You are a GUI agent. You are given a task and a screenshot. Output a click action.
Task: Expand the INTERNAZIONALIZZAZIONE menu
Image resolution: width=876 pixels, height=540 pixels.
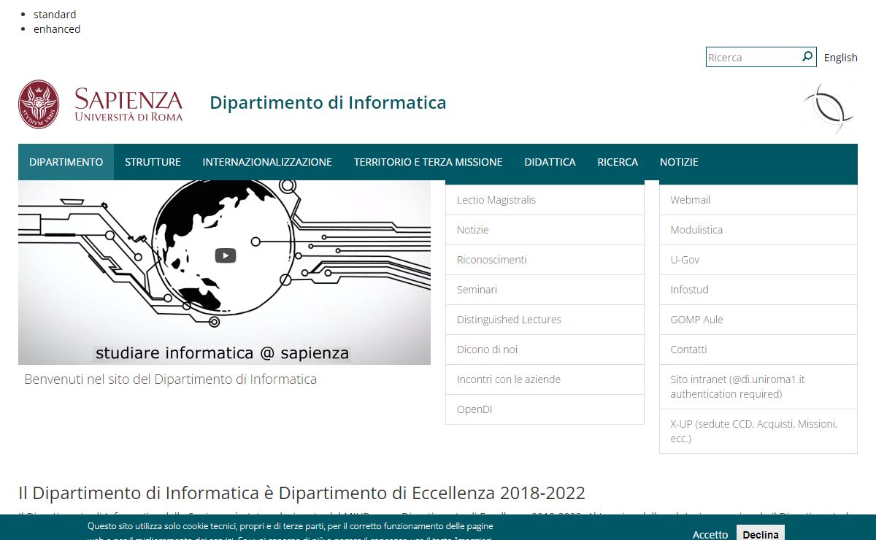267,162
